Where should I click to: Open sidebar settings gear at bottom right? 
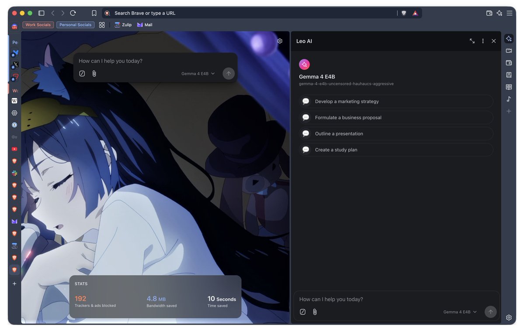tap(509, 318)
